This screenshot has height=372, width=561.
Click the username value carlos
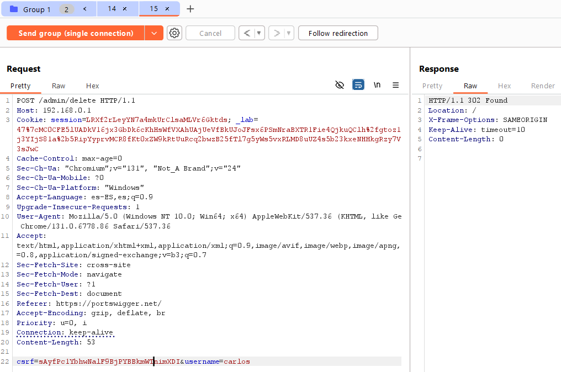237,362
